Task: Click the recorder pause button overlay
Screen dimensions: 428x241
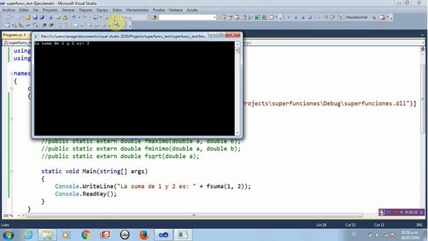Action: 389,212
